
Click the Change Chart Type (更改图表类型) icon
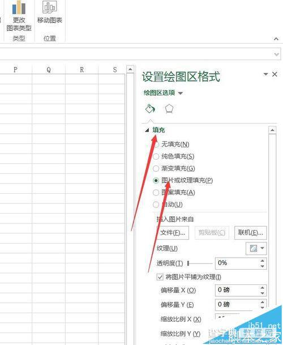pos(19,8)
